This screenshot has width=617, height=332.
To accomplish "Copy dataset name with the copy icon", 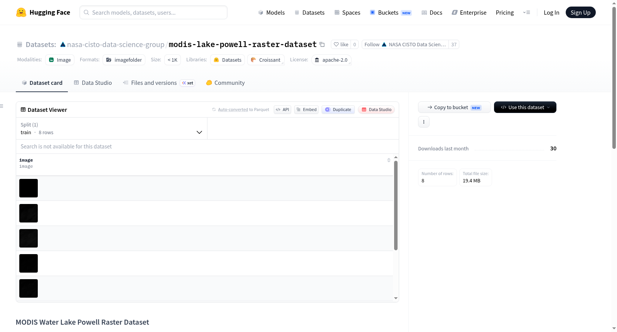I will [322, 44].
